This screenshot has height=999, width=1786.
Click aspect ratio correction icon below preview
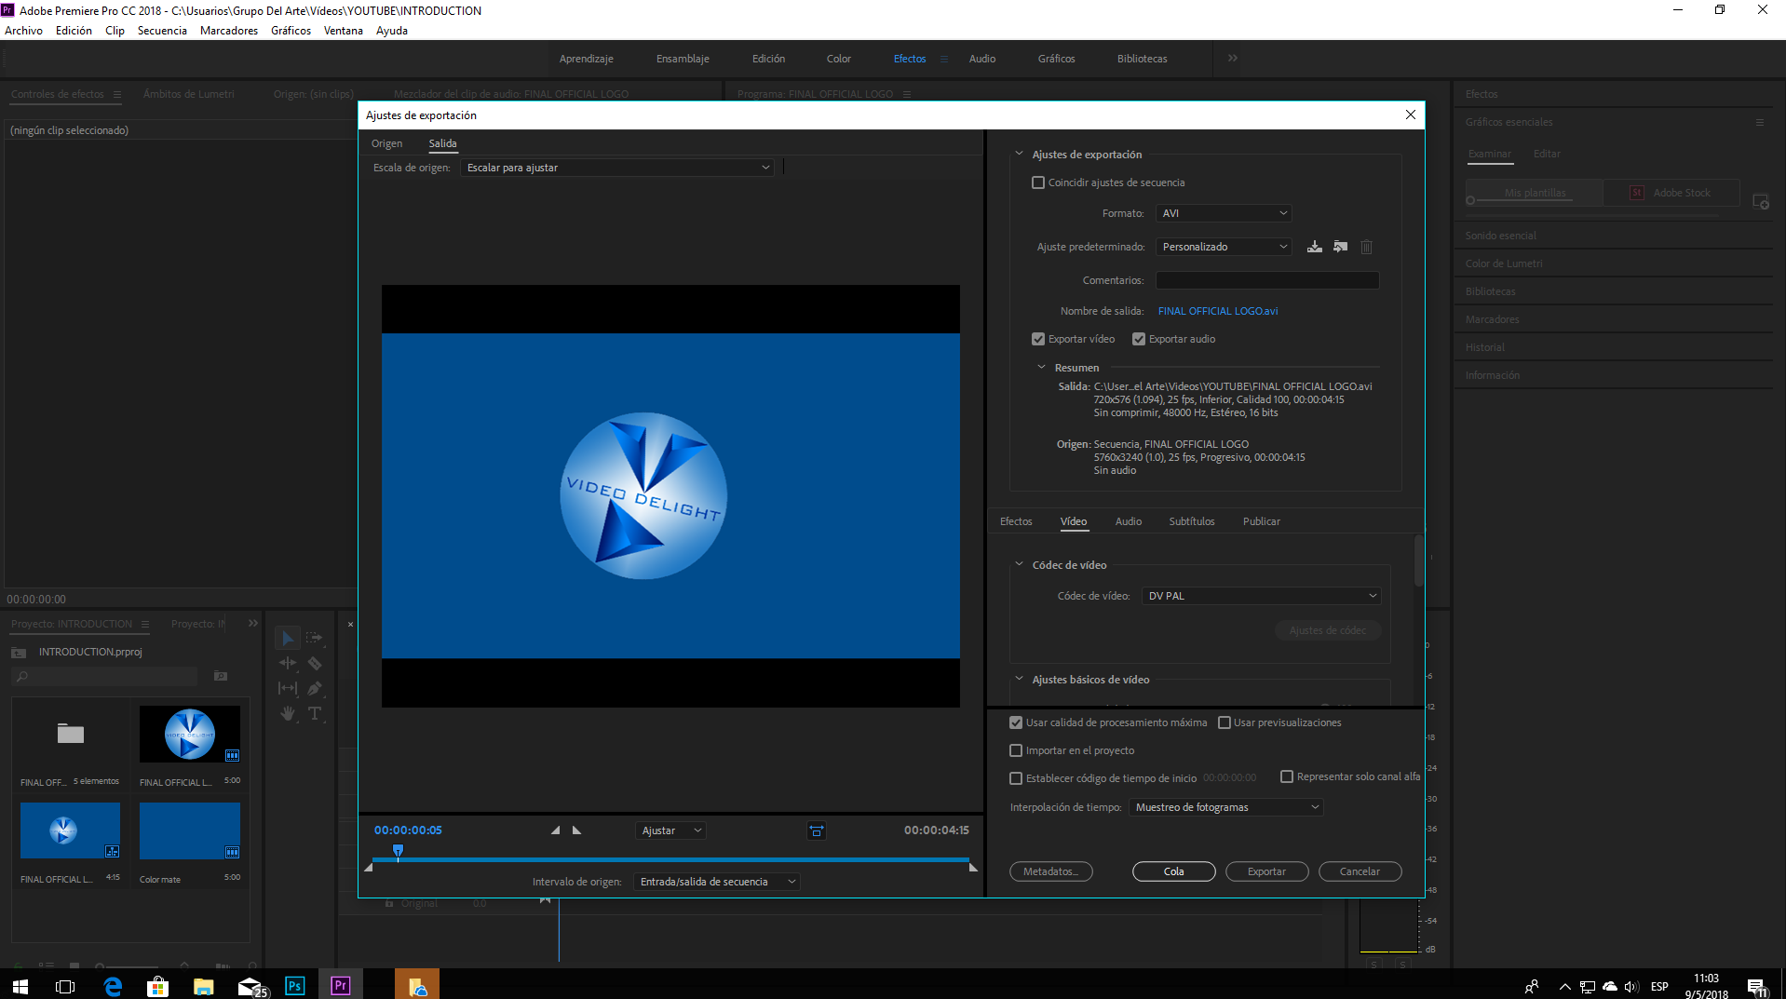click(816, 830)
